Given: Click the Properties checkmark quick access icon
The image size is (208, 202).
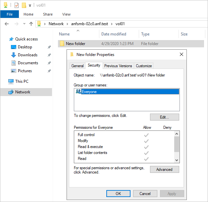Looking at the screenshot, I should 17,5.
